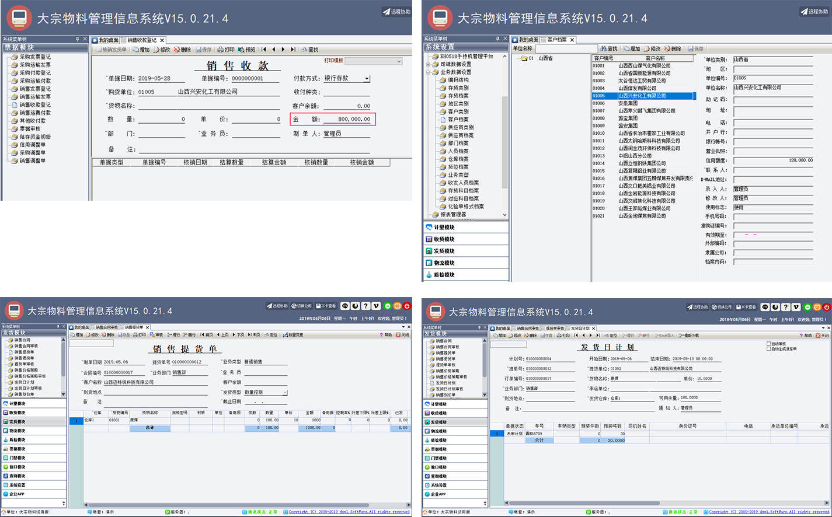Image resolution: width=832 pixels, height=517 pixels.
Task: Select row 01010 山西省长治市霍家工业有限公司
Action: [642, 133]
